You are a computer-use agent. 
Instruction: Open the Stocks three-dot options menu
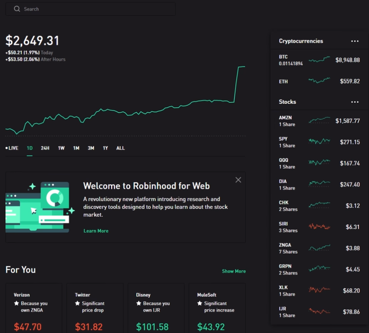pos(355,102)
